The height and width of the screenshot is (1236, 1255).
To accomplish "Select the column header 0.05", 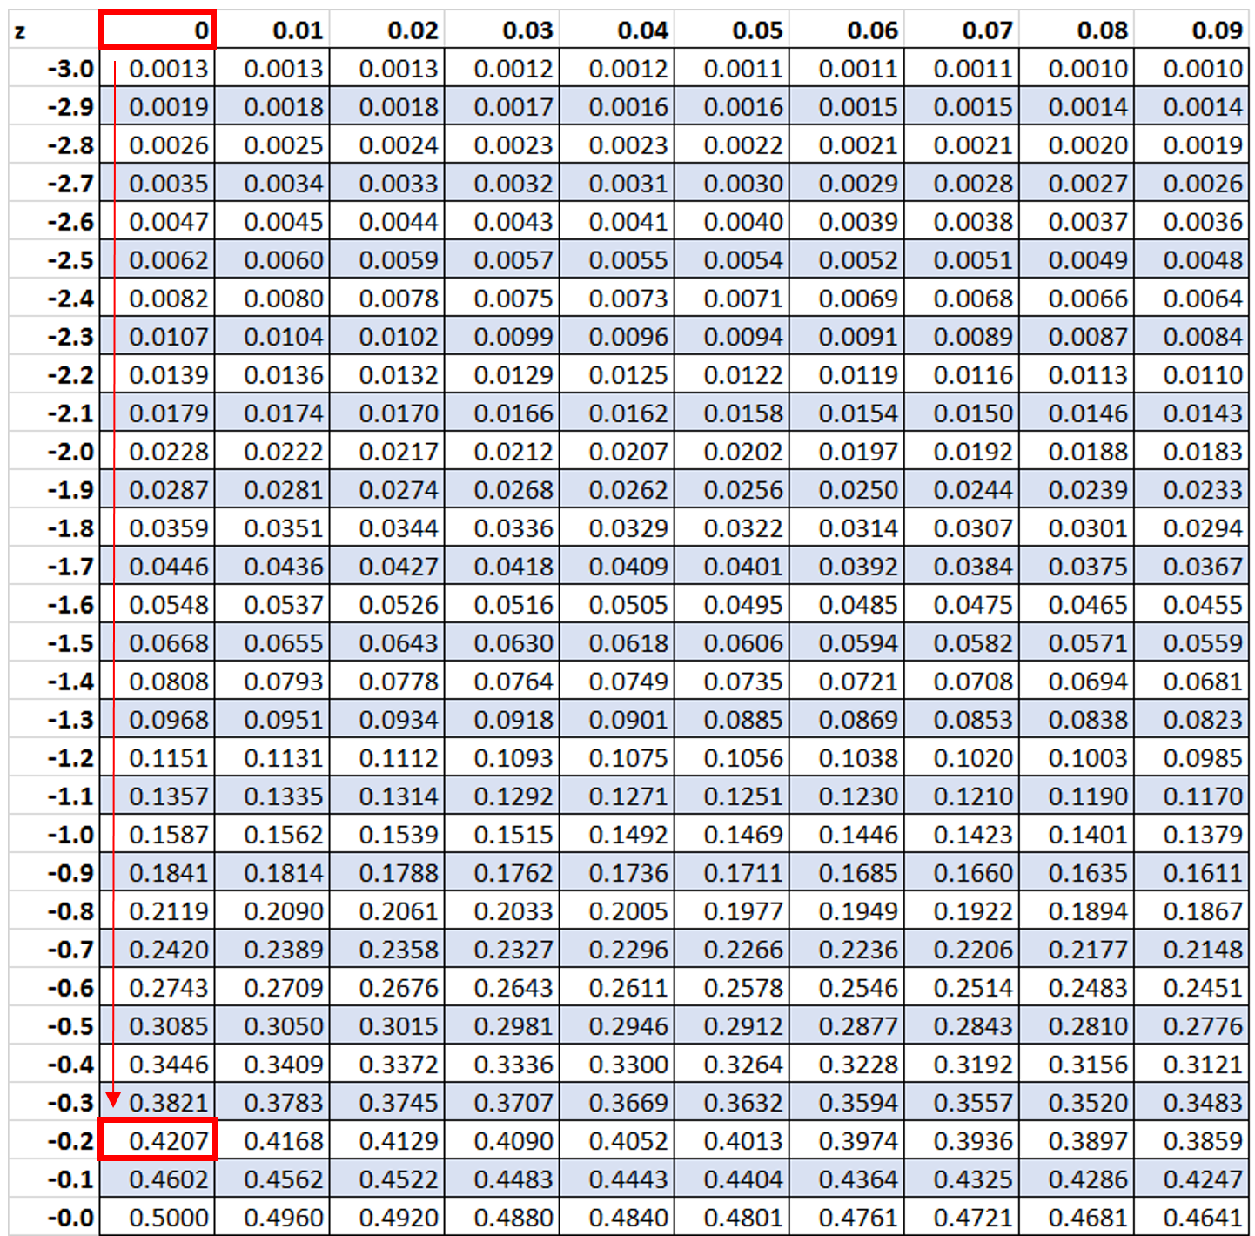I will click(x=759, y=29).
